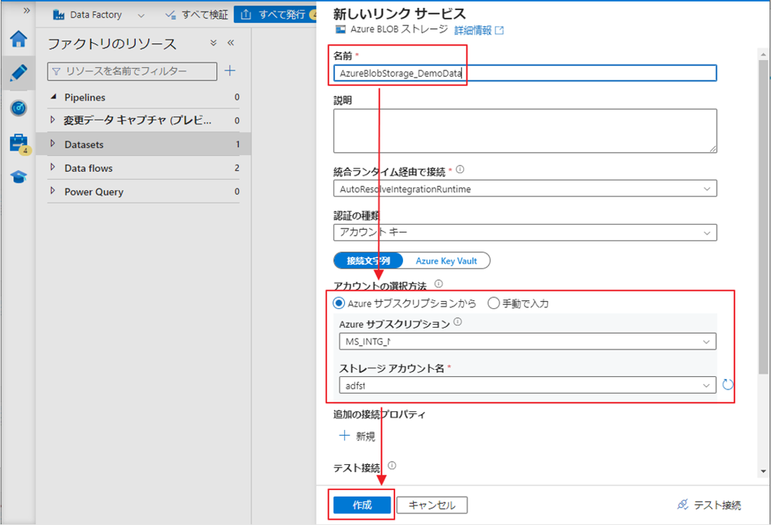Switch to the Azure Key Vault option
This screenshot has width=771, height=525.
click(x=446, y=260)
